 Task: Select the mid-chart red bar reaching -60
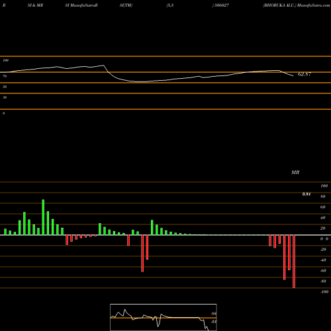pos(142,254)
